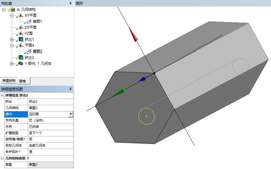Expand the 挤出1 tree node

coord(12,39)
